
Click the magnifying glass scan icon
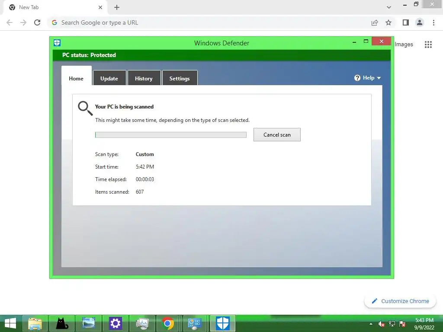click(x=85, y=109)
